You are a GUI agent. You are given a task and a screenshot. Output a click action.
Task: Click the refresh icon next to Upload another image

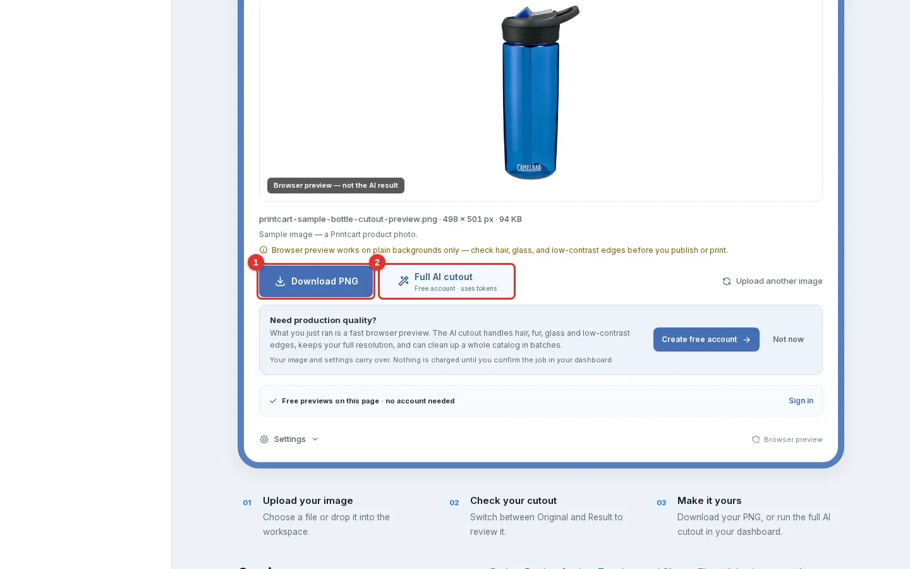(x=727, y=281)
